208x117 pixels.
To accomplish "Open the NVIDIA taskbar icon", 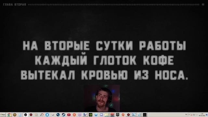I will [x=90, y=115].
